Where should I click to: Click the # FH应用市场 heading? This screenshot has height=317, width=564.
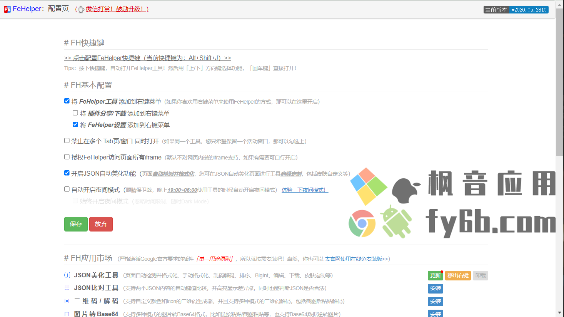[x=88, y=258]
